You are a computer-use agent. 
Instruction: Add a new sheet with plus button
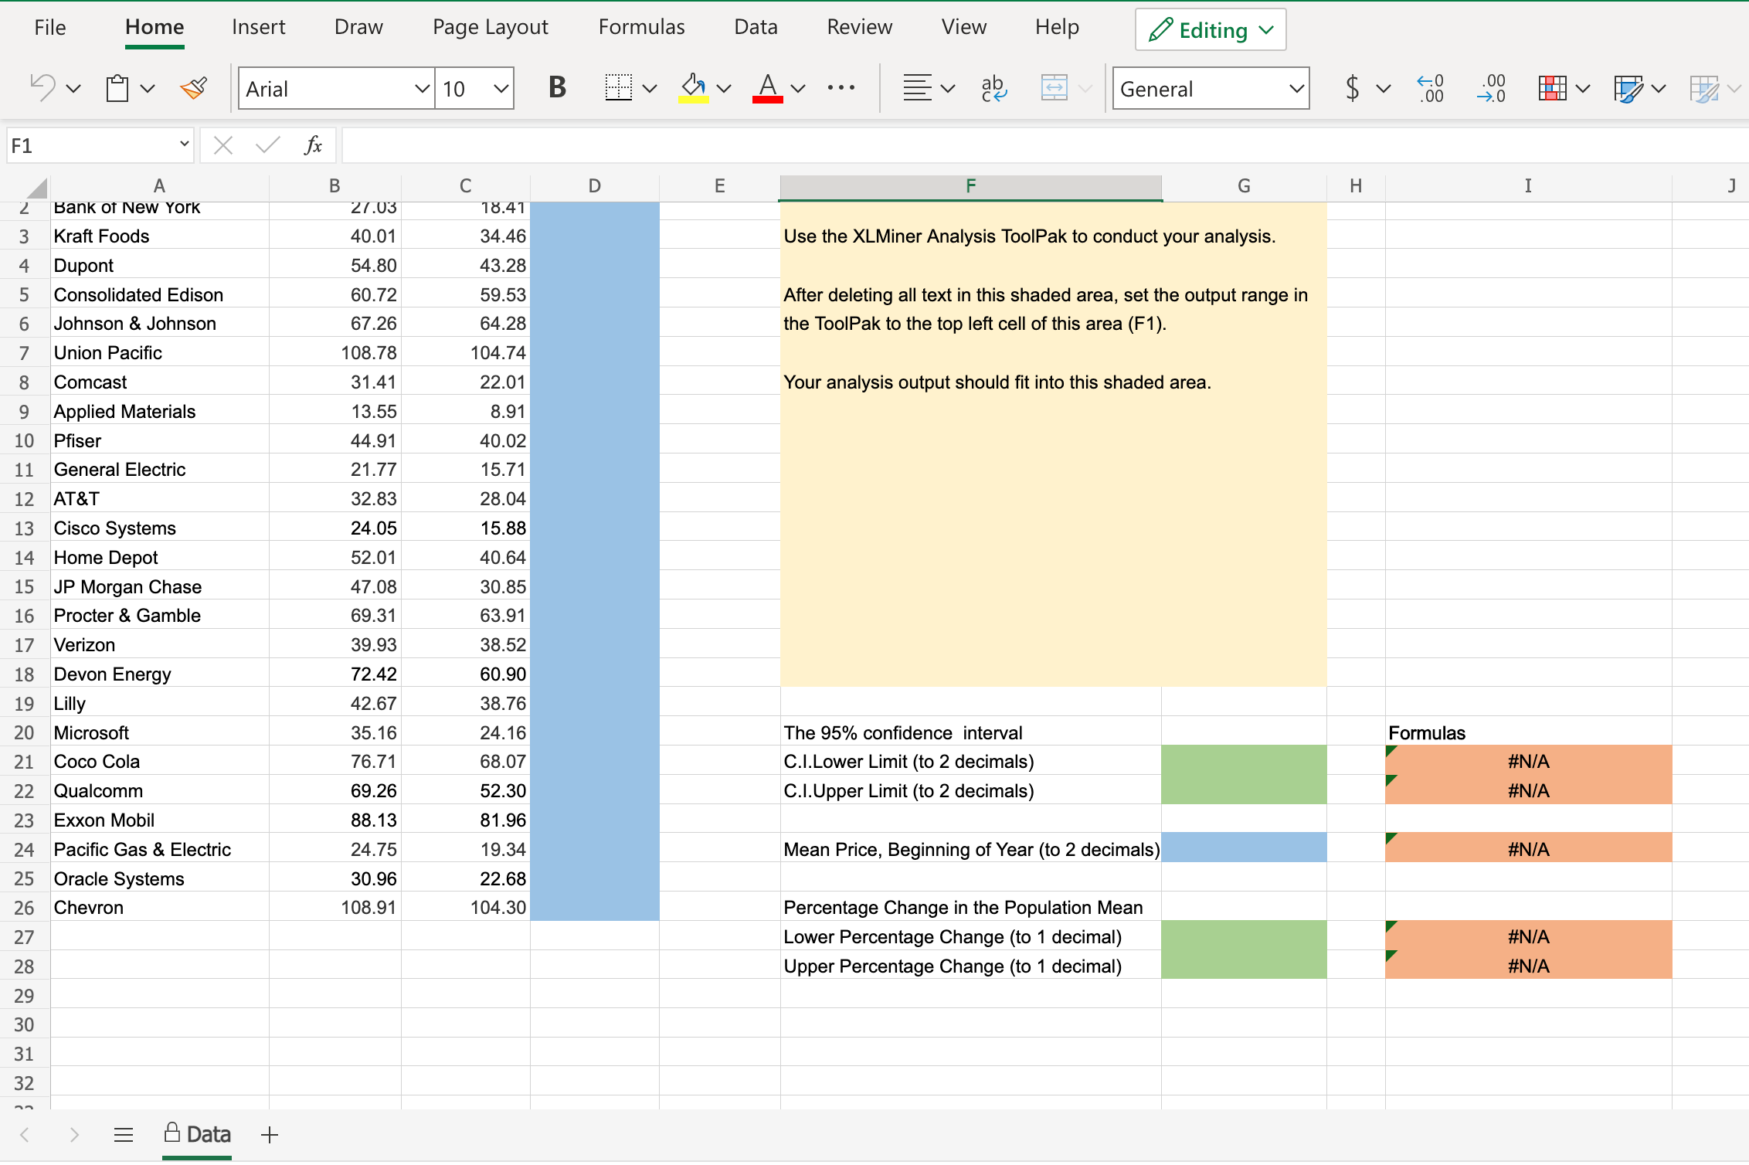tap(269, 1135)
